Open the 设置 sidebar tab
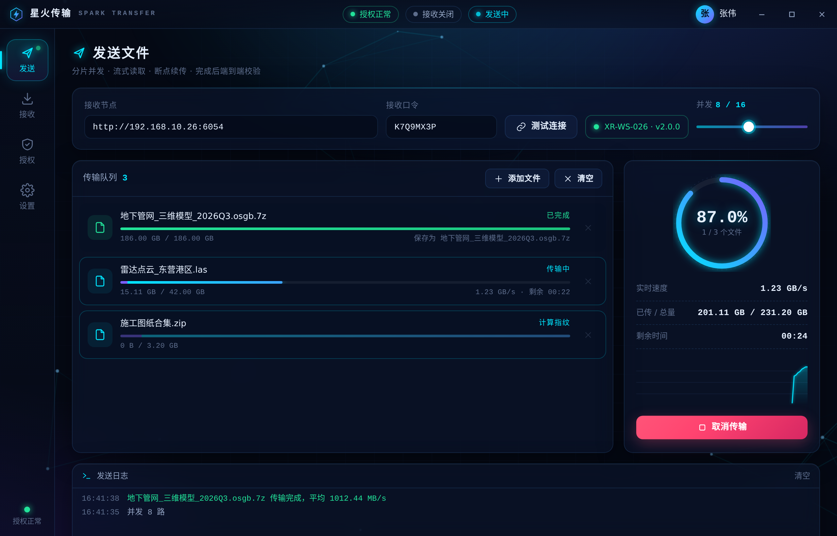837x536 pixels. tap(27, 197)
